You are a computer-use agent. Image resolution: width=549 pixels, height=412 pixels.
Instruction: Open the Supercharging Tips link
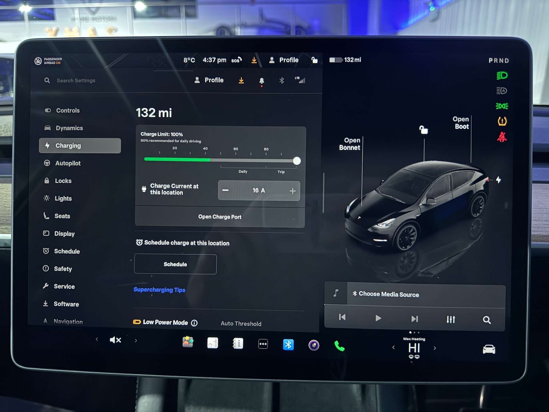pyautogui.click(x=159, y=290)
